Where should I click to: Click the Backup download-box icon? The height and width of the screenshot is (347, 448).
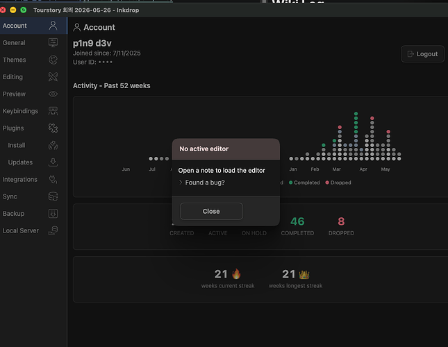click(x=53, y=214)
